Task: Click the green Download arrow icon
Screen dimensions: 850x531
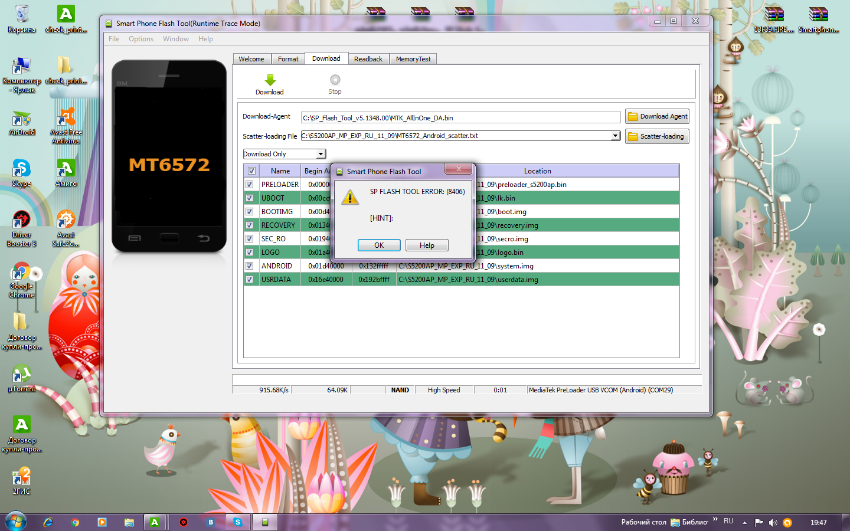Action: tap(270, 80)
